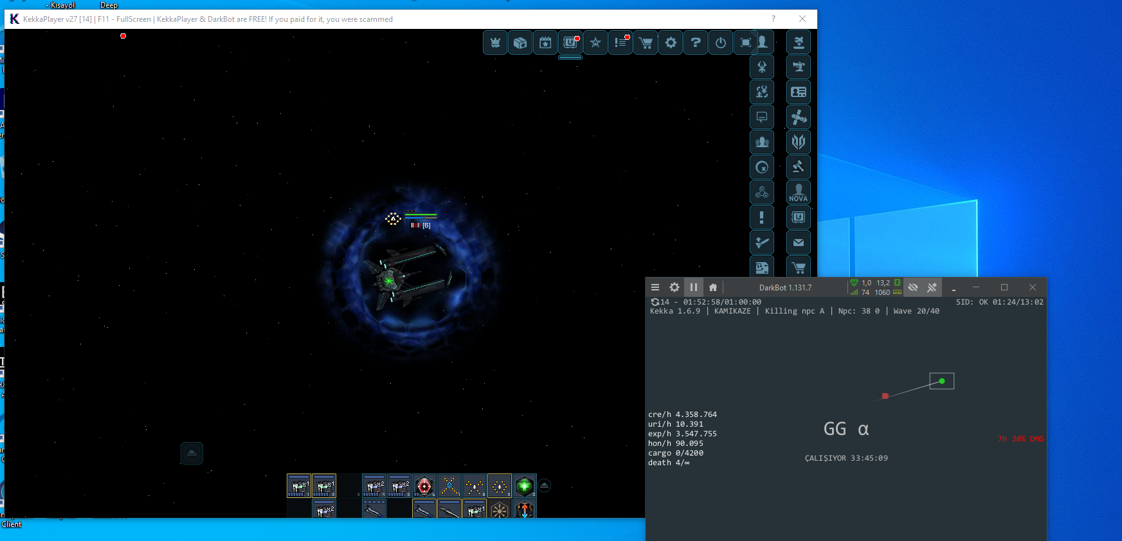Toggle fullscreen icon in game toolbar

(745, 42)
